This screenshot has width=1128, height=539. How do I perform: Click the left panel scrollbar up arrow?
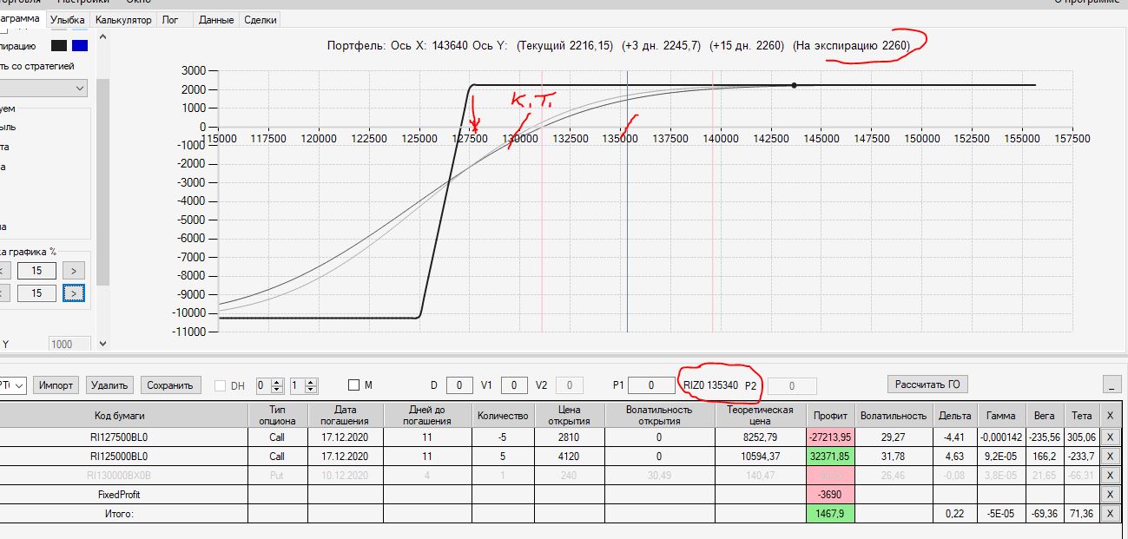pyautogui.click(x=102, y=35)
